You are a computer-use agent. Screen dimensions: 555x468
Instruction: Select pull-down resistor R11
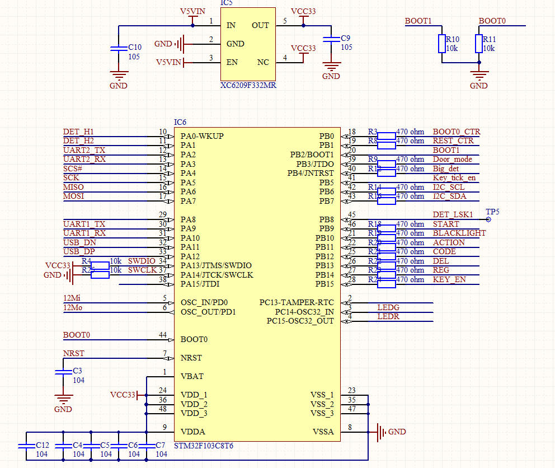click(x=479, y=44)
